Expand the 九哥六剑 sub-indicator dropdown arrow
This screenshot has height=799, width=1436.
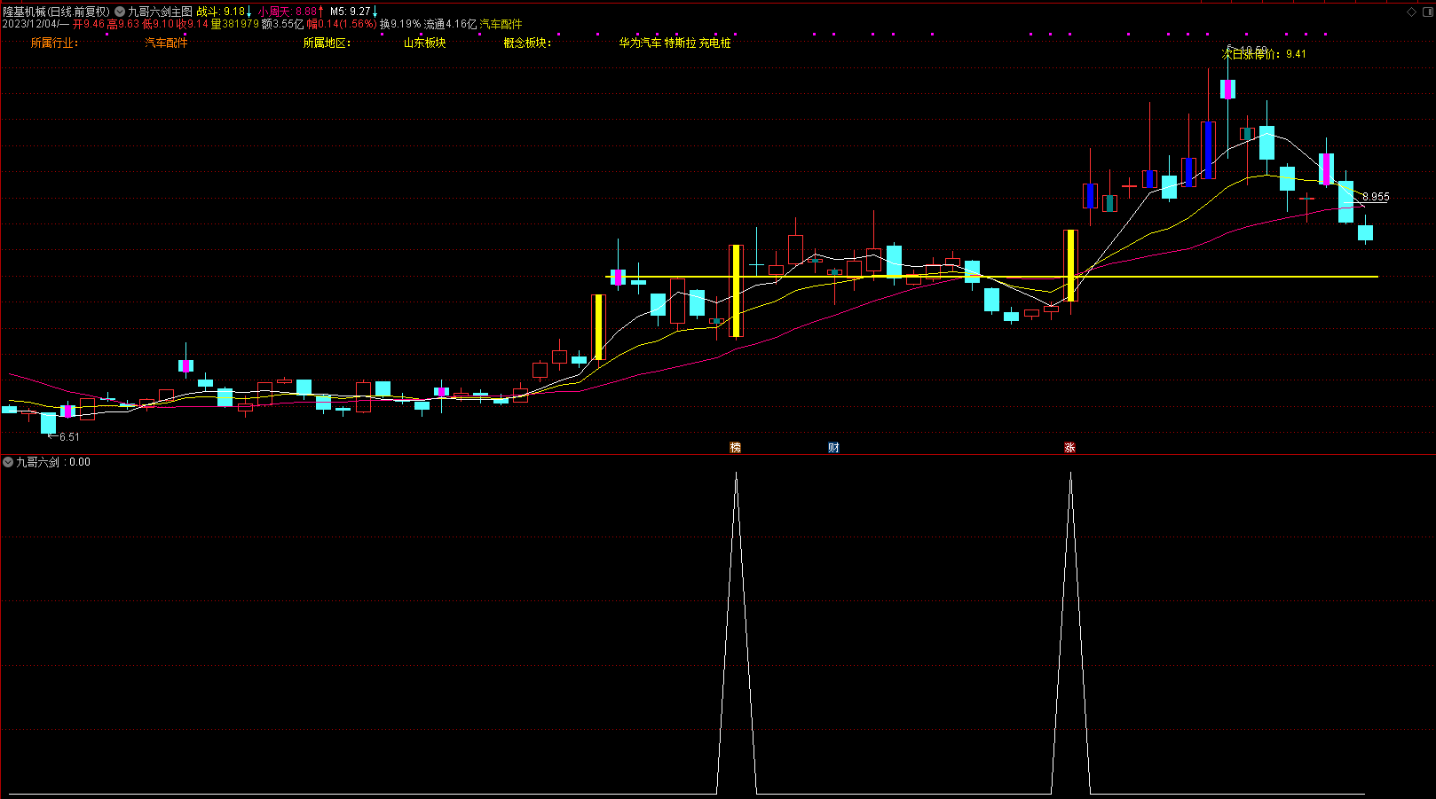point(8,462)
